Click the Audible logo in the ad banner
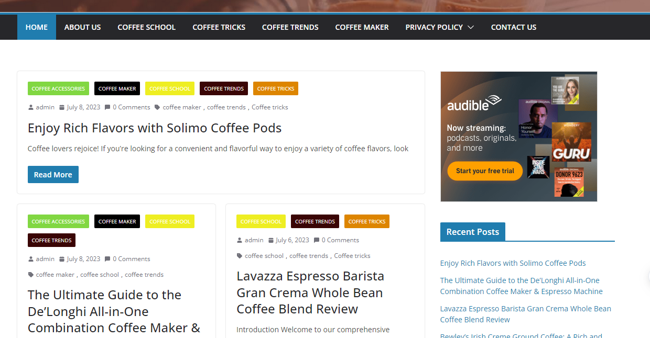The height and width of the screenshot is (338, 650). [474, 103]
